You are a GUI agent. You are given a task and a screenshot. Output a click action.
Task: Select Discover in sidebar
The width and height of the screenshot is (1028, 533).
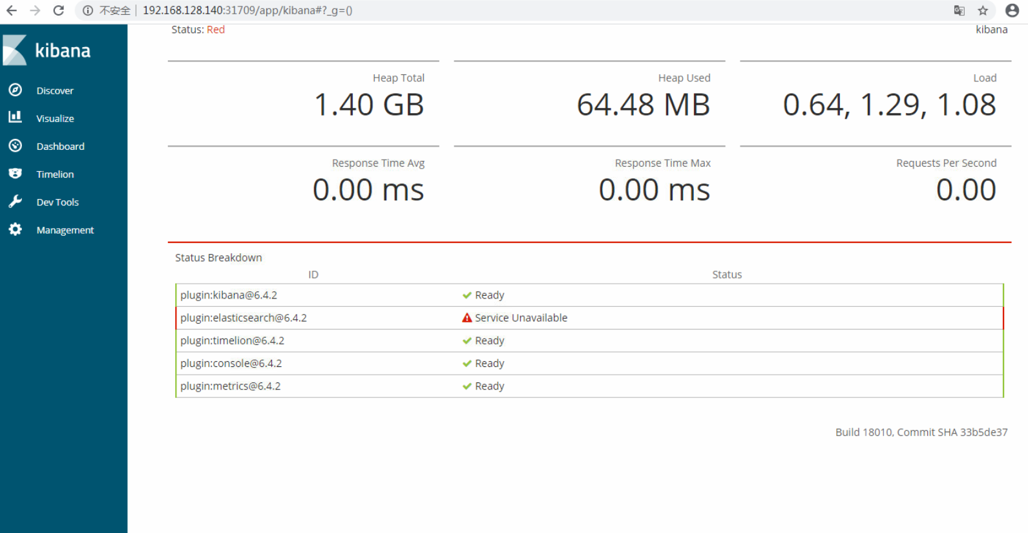coord(55,90)
